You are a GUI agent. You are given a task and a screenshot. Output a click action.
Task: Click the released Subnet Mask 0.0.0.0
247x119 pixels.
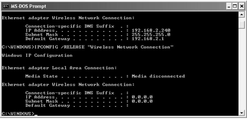[142, 101]
